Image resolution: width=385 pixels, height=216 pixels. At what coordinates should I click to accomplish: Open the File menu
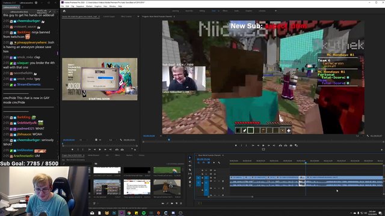[63, 6]
